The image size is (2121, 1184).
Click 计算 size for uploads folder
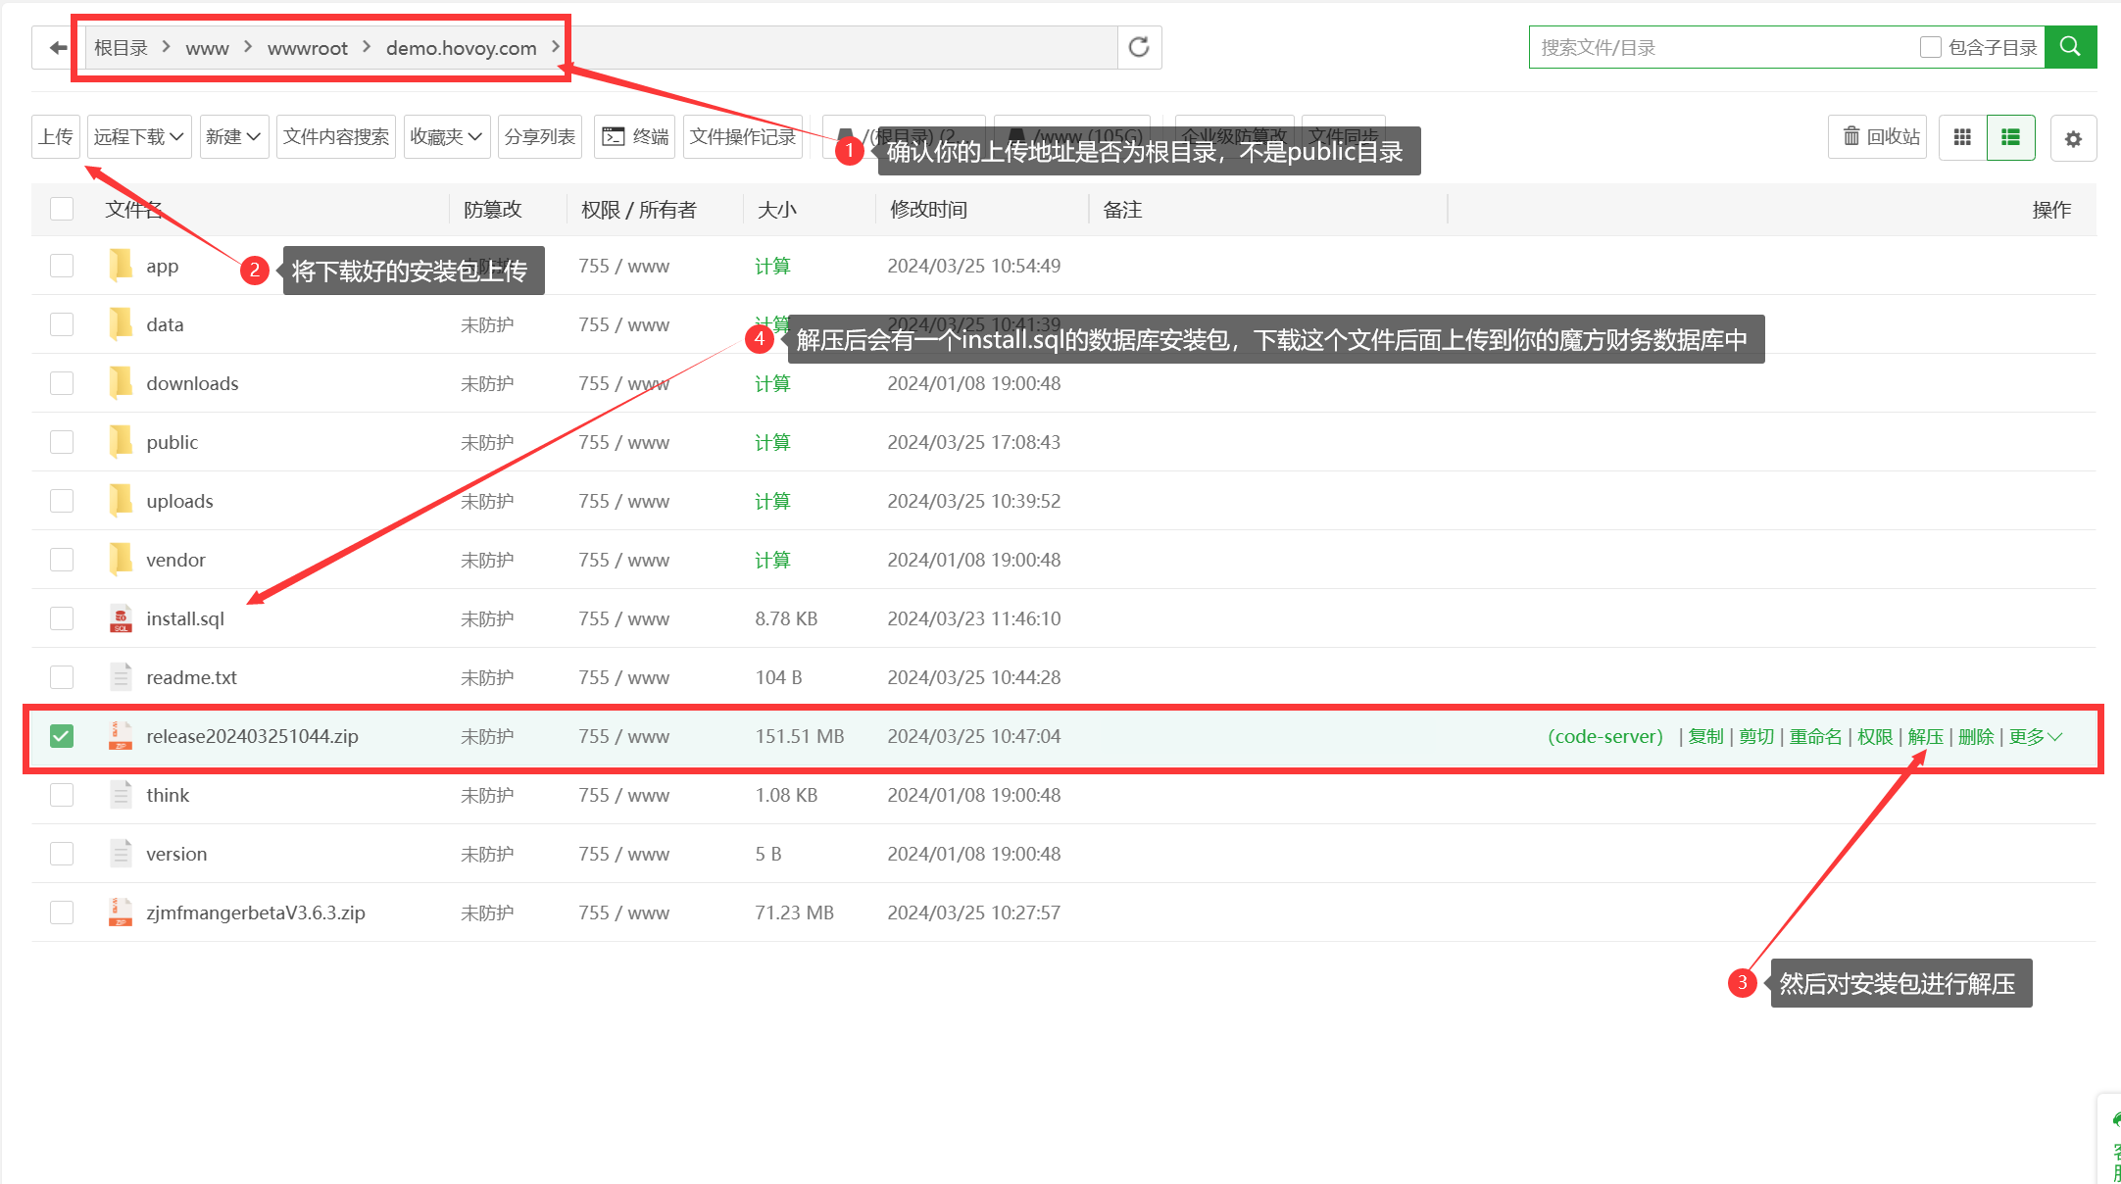pos(772,501)
